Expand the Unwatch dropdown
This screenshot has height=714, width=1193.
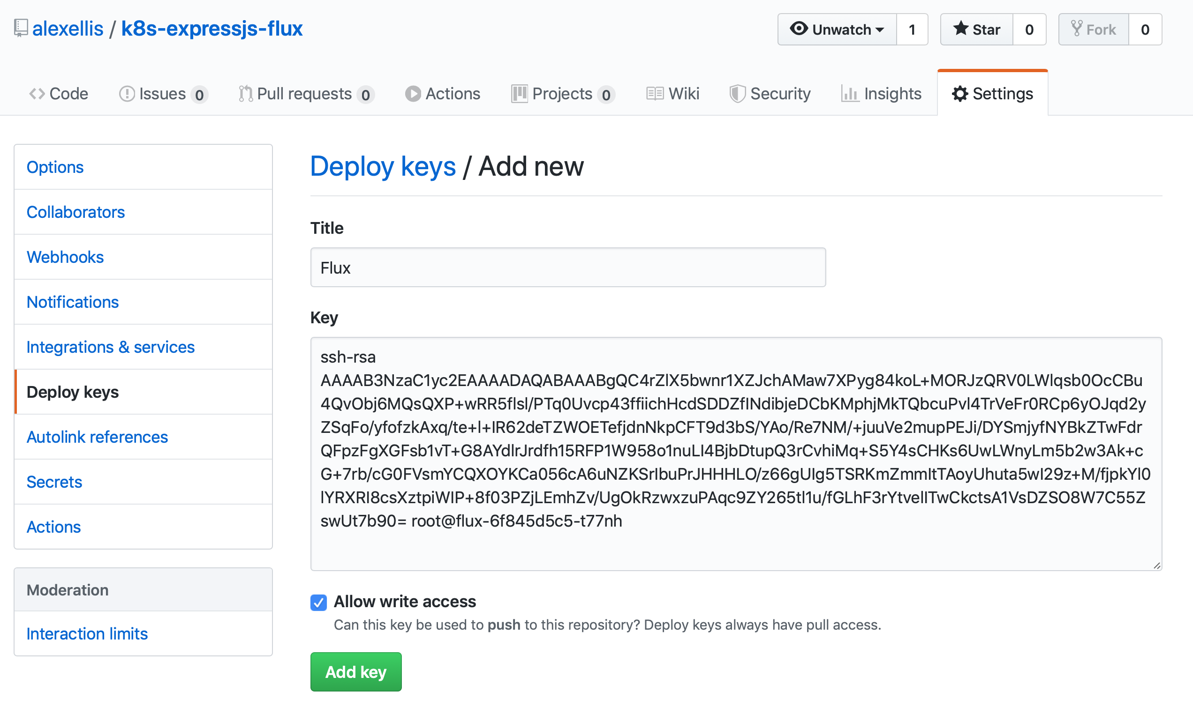click(837, 30)
